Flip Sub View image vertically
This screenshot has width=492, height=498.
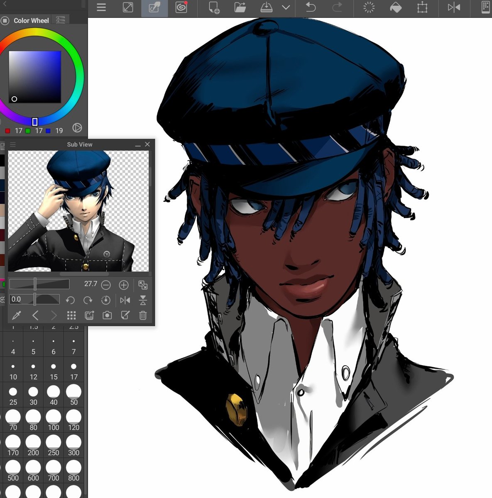pos(143,300)
